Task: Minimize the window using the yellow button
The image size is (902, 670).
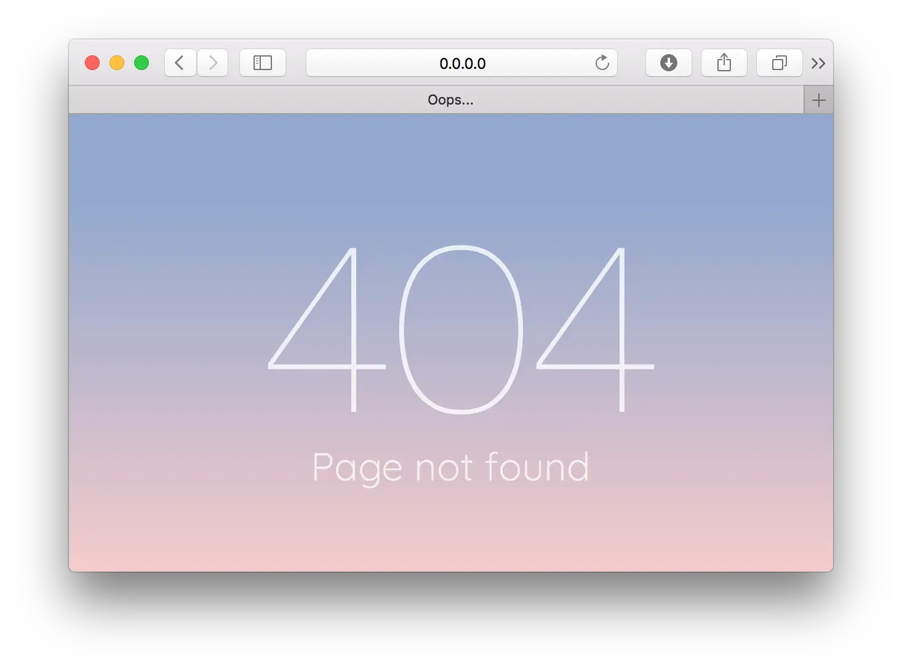Action: pos(117,63)
